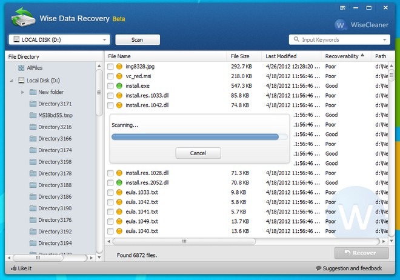The image size is (400, 280).
Task: Select checkbox of install.res.1042.dll
Action: pyautogui.click(x=110, y=105)
